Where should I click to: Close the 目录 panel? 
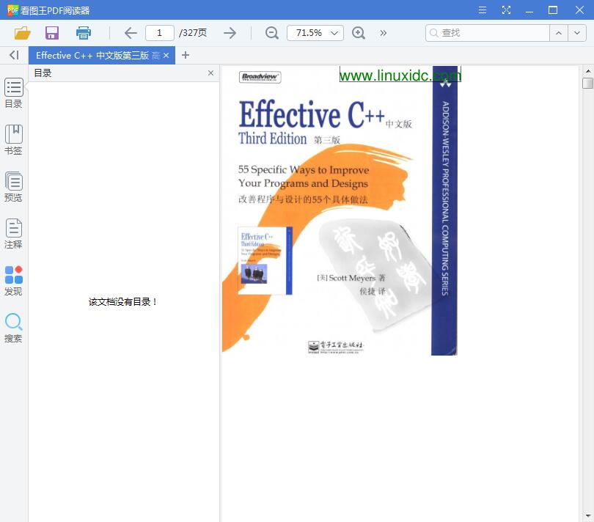210,73
